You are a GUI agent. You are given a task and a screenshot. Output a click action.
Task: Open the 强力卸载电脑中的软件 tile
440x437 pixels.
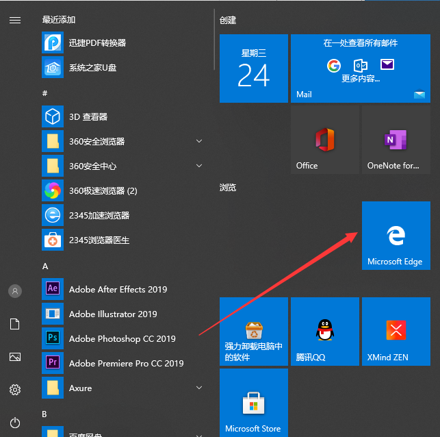[x=254, y=332]
